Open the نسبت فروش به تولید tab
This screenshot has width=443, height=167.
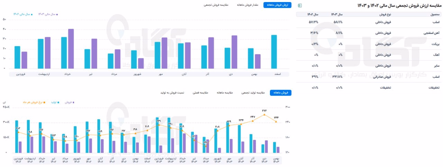[172, 93]
